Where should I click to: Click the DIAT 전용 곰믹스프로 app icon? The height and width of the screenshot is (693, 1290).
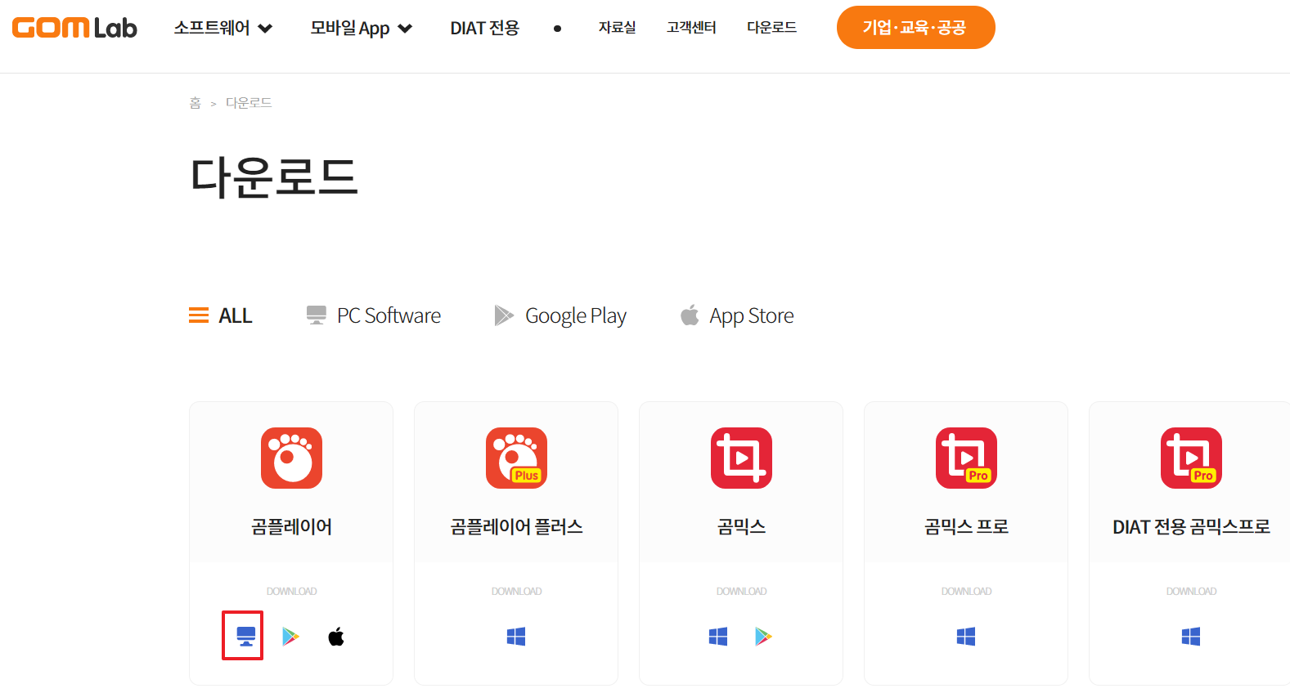point(1191,458)
